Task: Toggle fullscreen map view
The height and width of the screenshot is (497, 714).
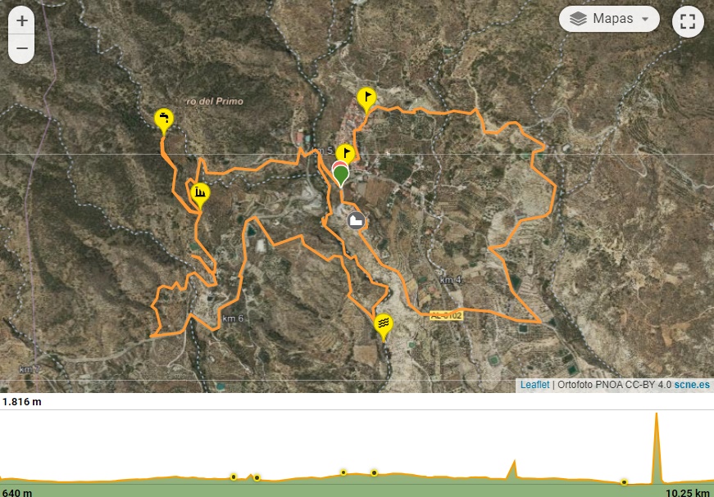Action: click(688, 21)
